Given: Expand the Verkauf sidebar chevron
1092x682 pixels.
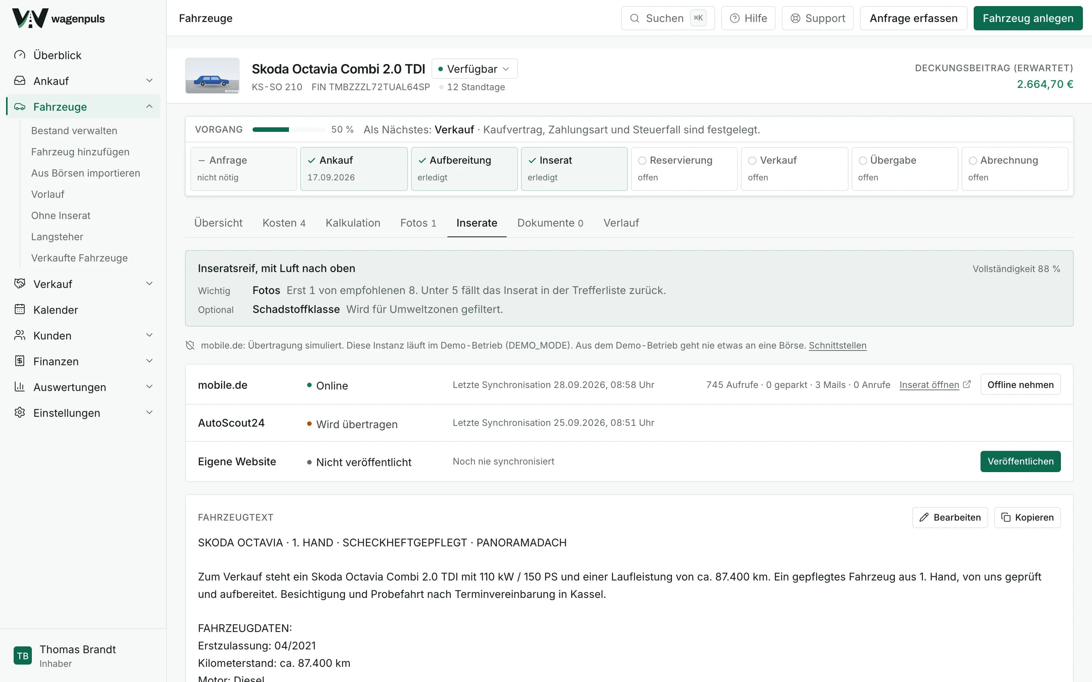Looking at the screenshot, I should click(149, 283).
